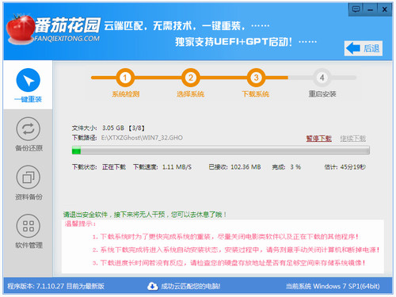
Task: Click the 温馨提示 heading in tips box
Action: (80, 224)
